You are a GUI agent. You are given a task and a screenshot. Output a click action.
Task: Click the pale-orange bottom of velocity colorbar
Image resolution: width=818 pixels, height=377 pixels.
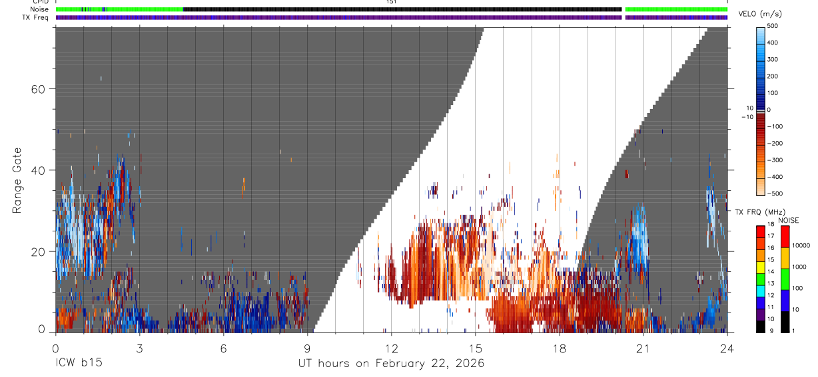pos(761,188)
